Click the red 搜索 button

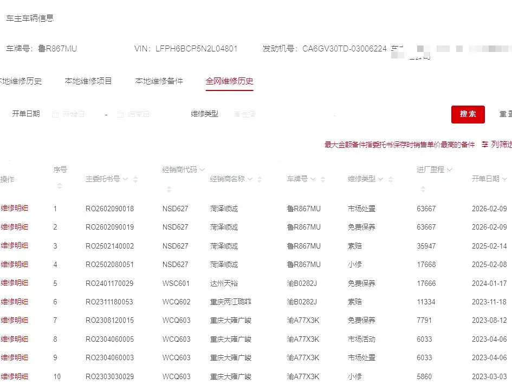tap(468, 114)
